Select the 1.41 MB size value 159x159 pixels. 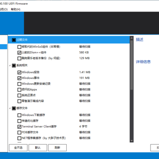click(x=85, y=72)
